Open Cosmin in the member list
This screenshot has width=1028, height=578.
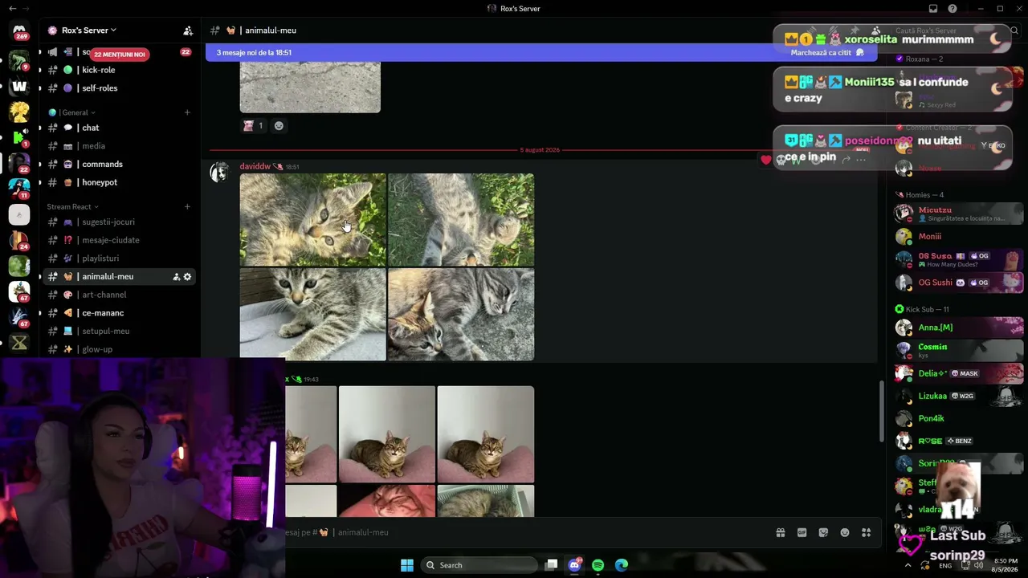(958, 350)
